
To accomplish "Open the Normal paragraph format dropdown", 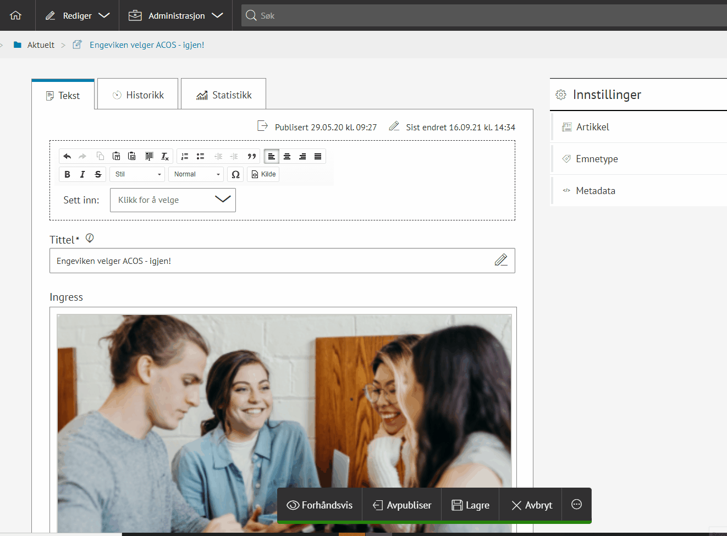I will 196,174.
